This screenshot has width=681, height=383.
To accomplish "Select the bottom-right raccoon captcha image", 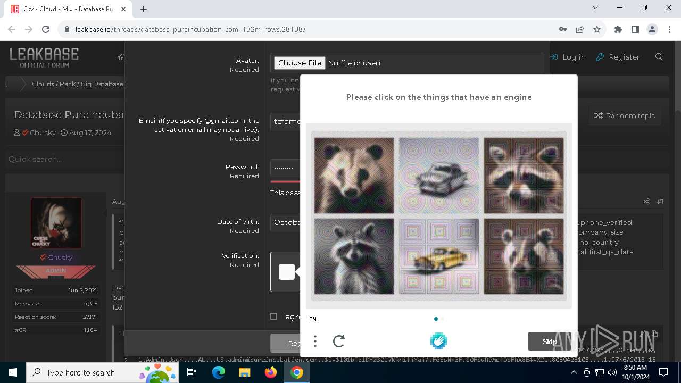I will [524, 256].
